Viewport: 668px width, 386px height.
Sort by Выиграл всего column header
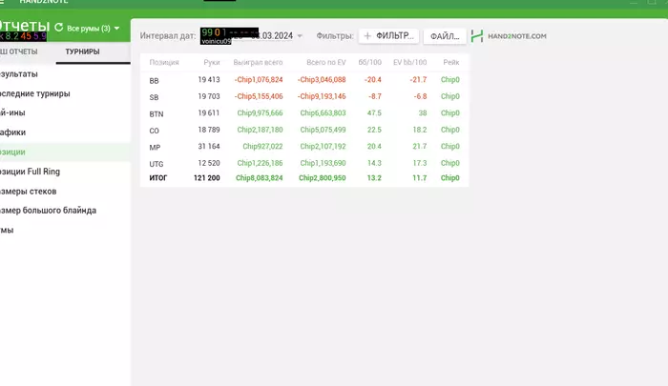tap(258, 63)
